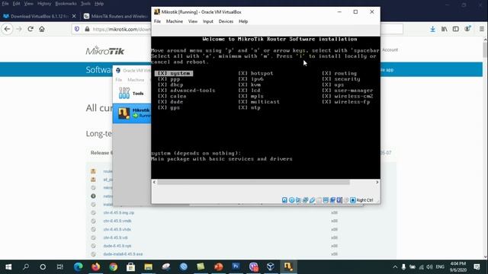The image size is (488, 274).
Task: Download chr-6.45.9.vdi link
Action: click(x=115, y=237)
